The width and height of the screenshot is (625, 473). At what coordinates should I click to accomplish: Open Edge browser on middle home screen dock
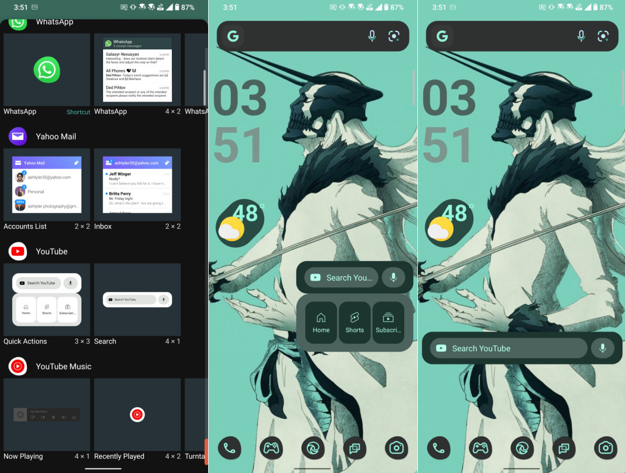313,448
